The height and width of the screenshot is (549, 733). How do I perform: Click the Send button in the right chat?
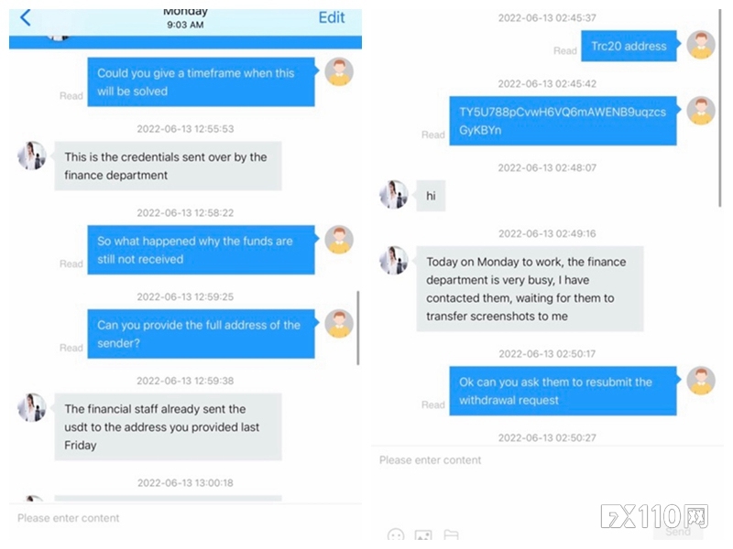[678, 532]
